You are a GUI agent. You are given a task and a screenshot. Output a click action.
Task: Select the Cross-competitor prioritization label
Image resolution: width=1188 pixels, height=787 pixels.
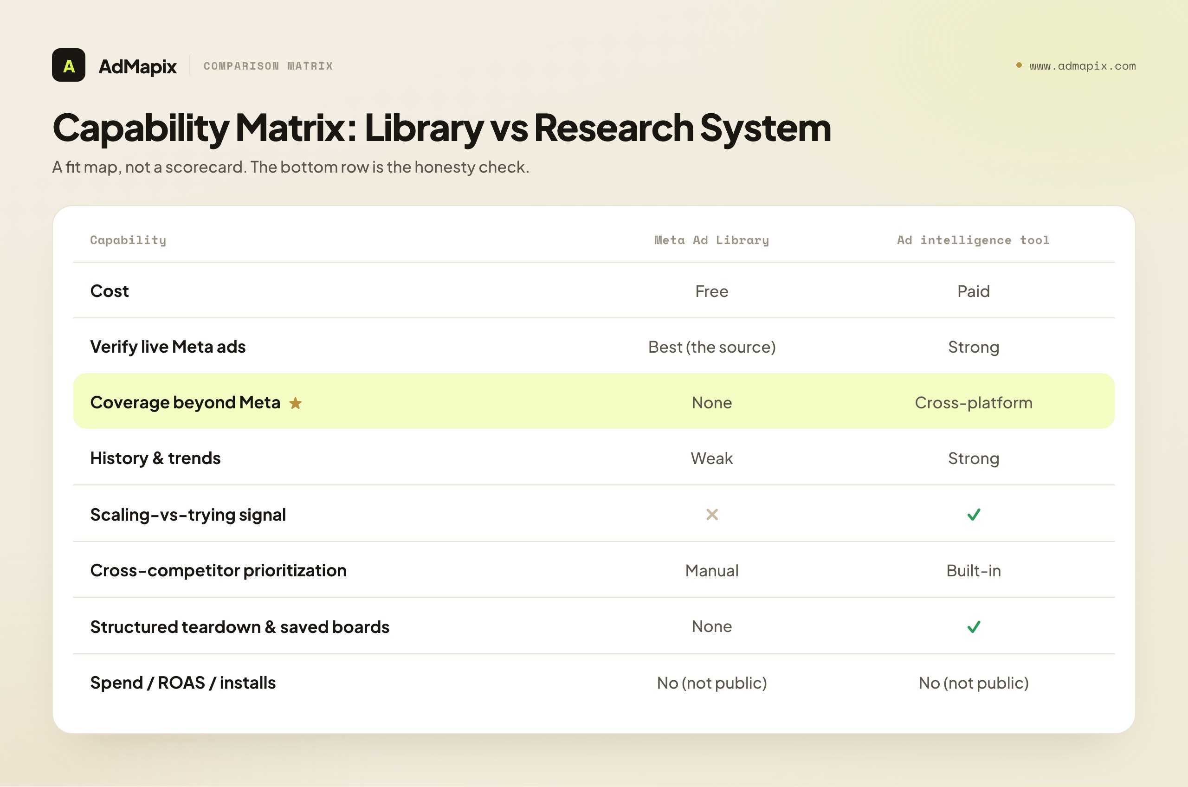tap(218, 571)
